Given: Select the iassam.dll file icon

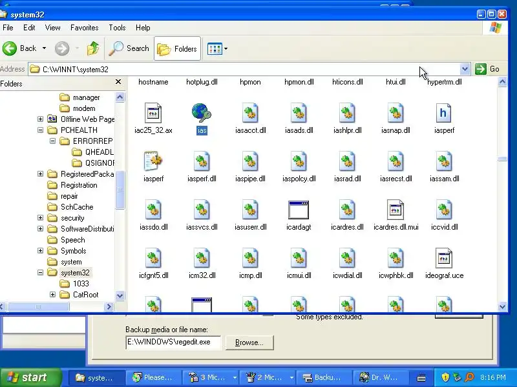Looking at the screenshot, I should (444, 161).
